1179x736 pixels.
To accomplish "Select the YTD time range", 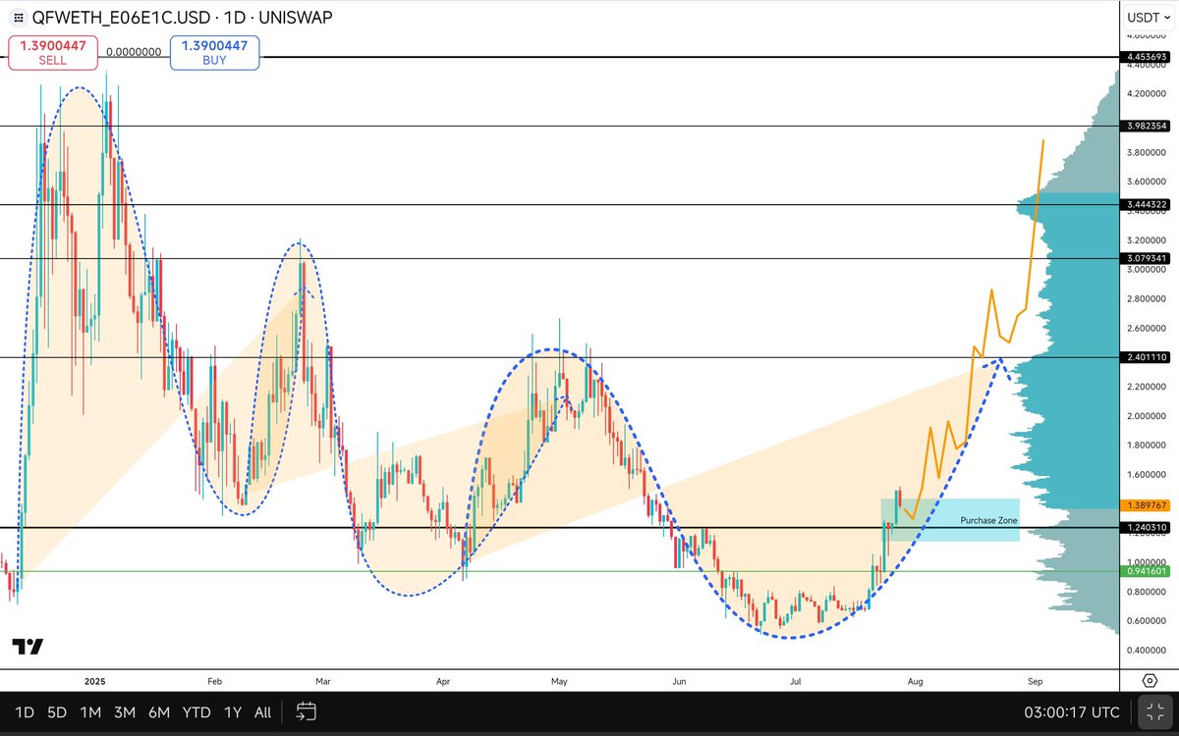I will click(x=196, y=712).
